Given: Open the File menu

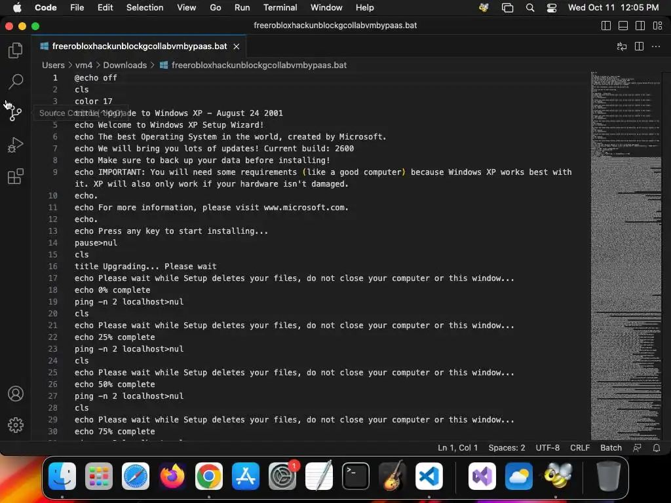Looking at the screenshot, I should (77, 8).
